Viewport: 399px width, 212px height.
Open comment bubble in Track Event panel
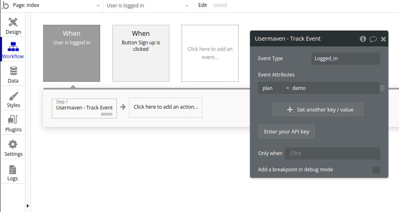pos(373,39)
